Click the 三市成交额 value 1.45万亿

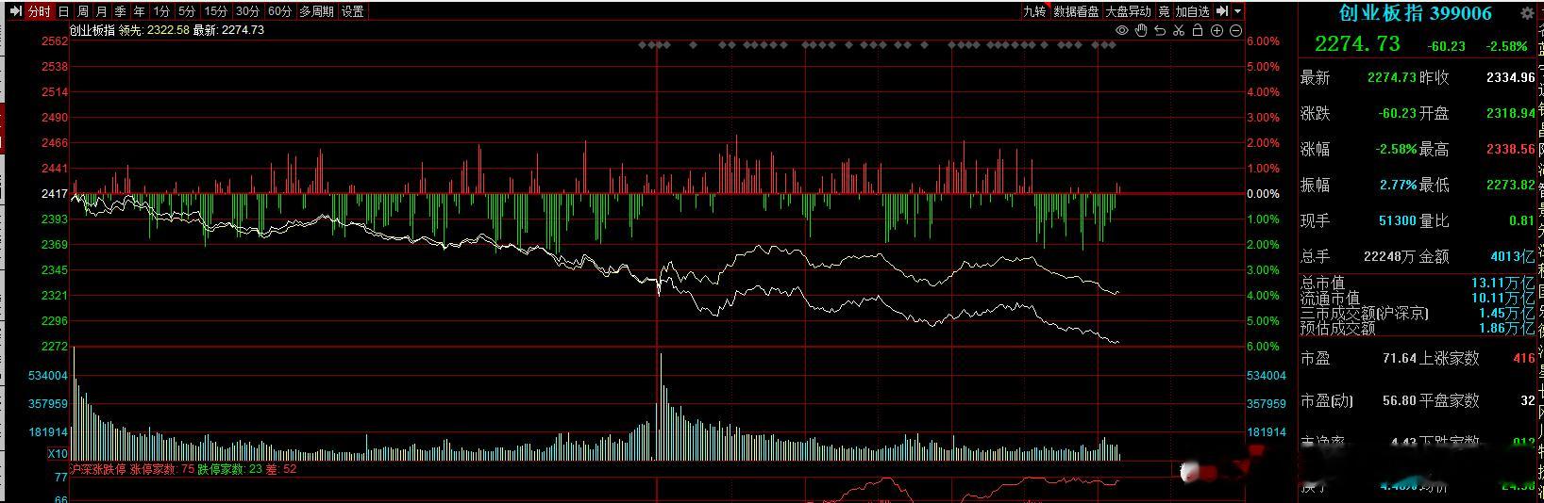point(1506,314)
